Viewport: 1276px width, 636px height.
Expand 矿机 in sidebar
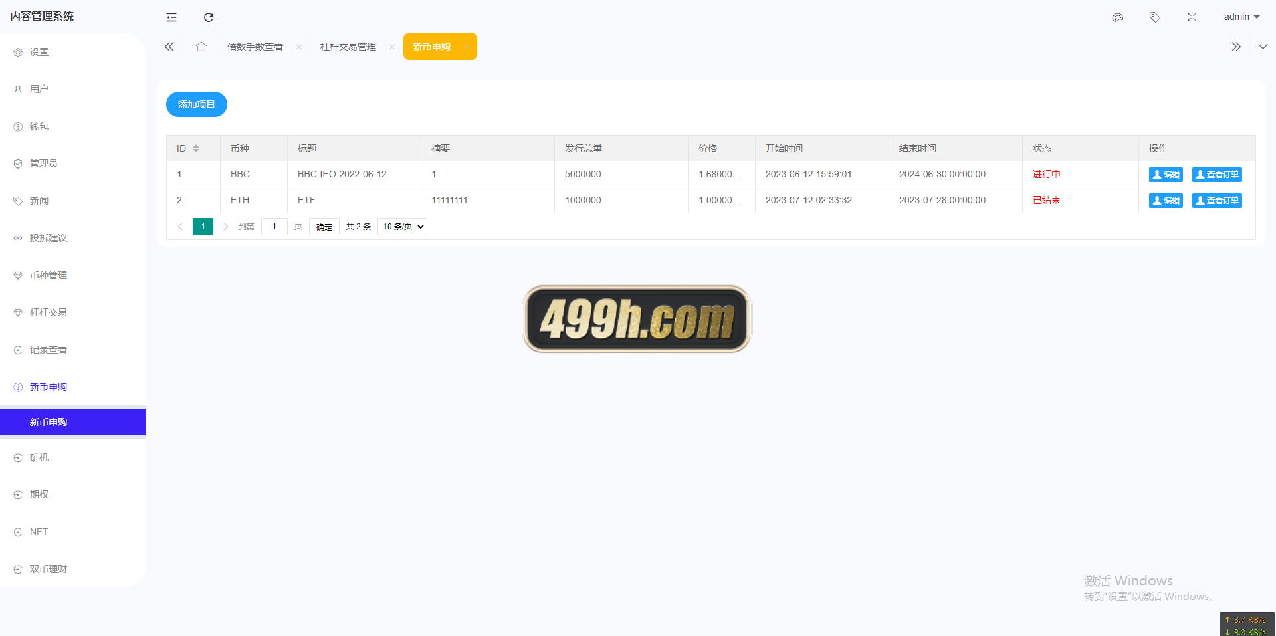click(73, 457)
